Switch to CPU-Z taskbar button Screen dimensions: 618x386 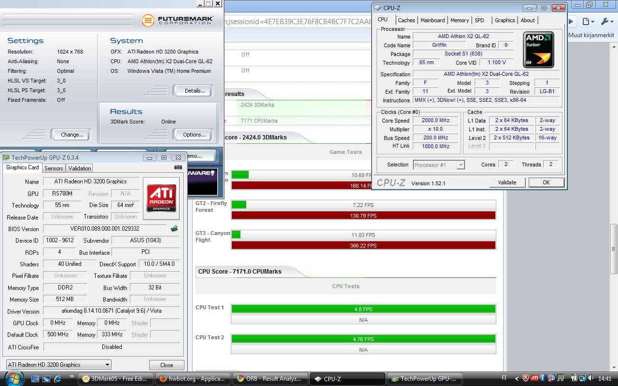347,379
